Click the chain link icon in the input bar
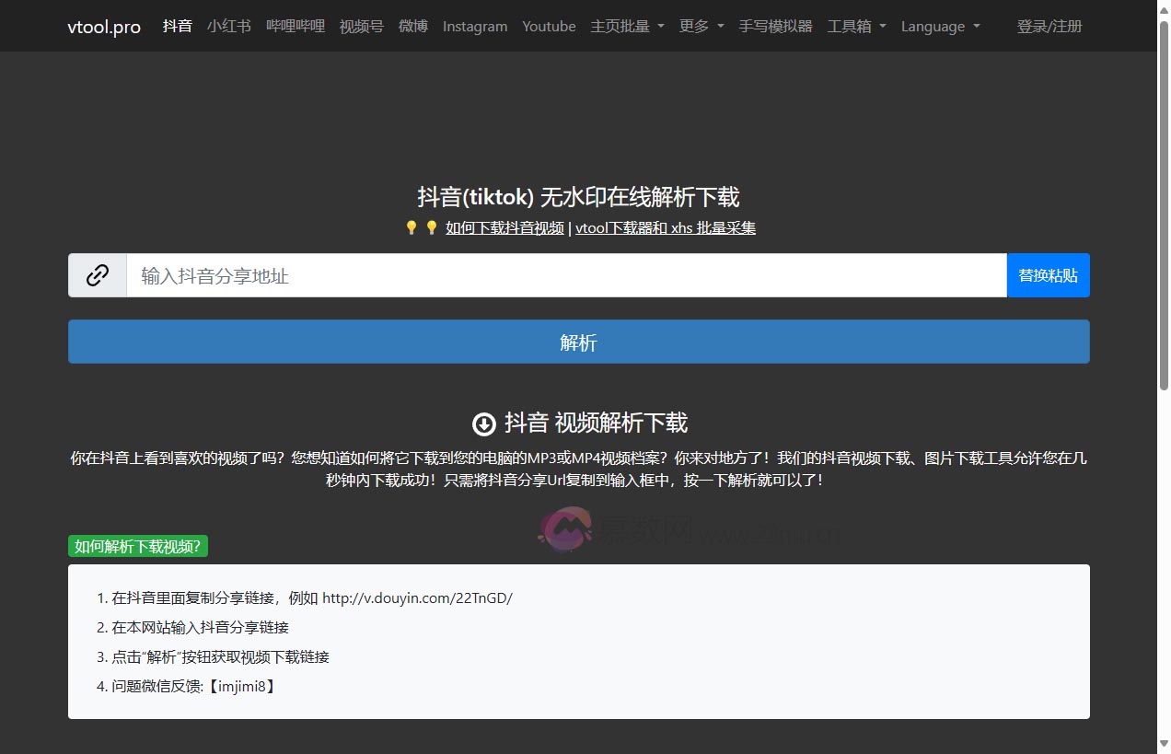Image resolution: width=1171 pixels, height=754 pixels. (x=97, y=274)
